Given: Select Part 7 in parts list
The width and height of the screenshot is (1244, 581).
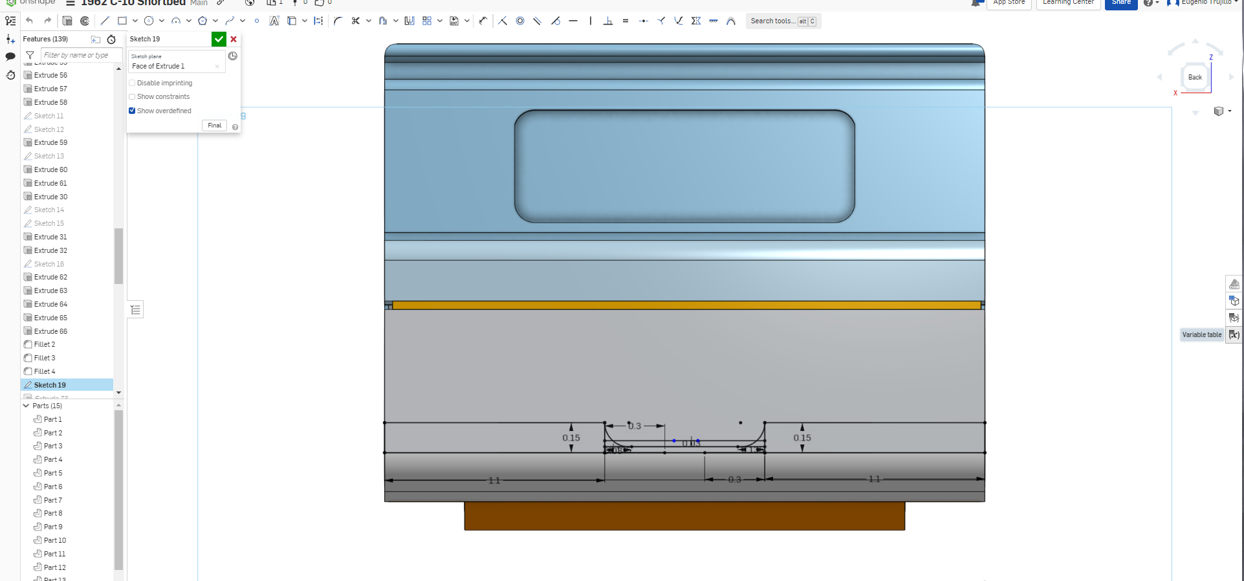Looking at the screenshot, I should (x=53, y=500).
